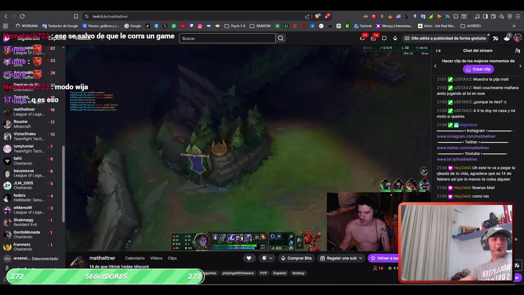Toggle the browser sidebar panel icon

coord(485,16)
